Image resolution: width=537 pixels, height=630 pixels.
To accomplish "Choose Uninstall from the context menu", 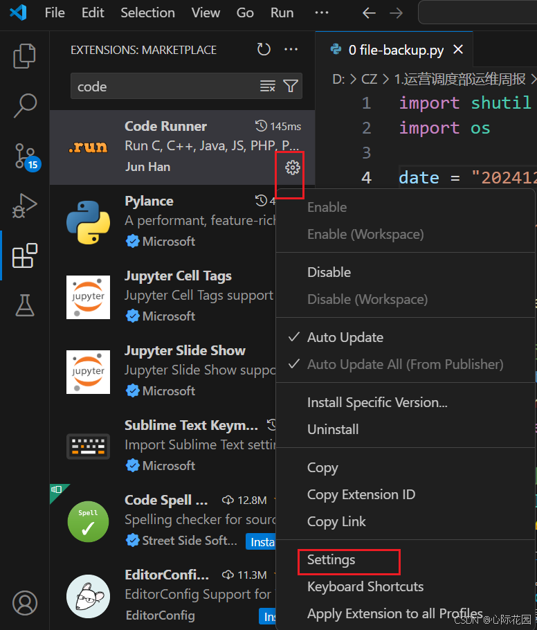I will [333, 429].
